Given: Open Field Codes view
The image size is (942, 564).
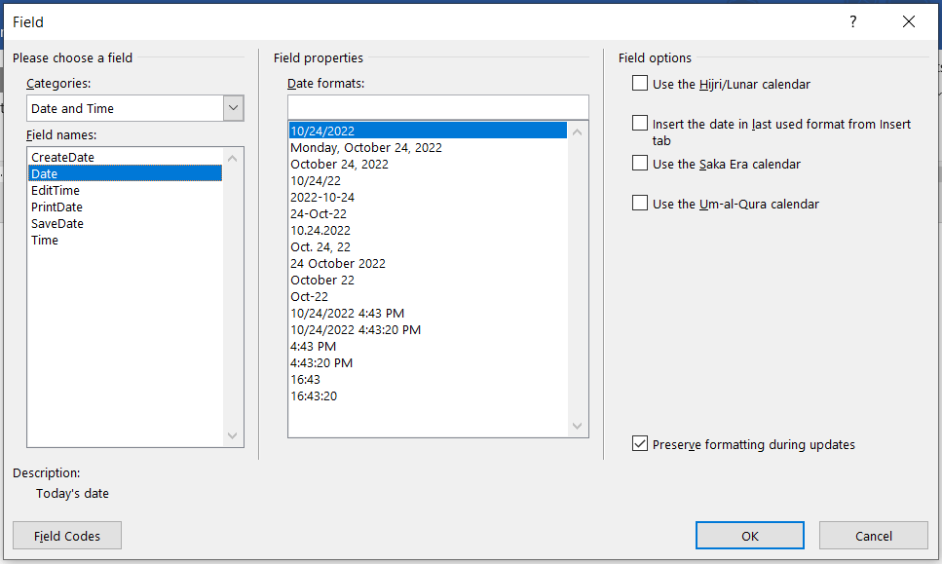Looking at the screenshot, I should coord(67,536).
